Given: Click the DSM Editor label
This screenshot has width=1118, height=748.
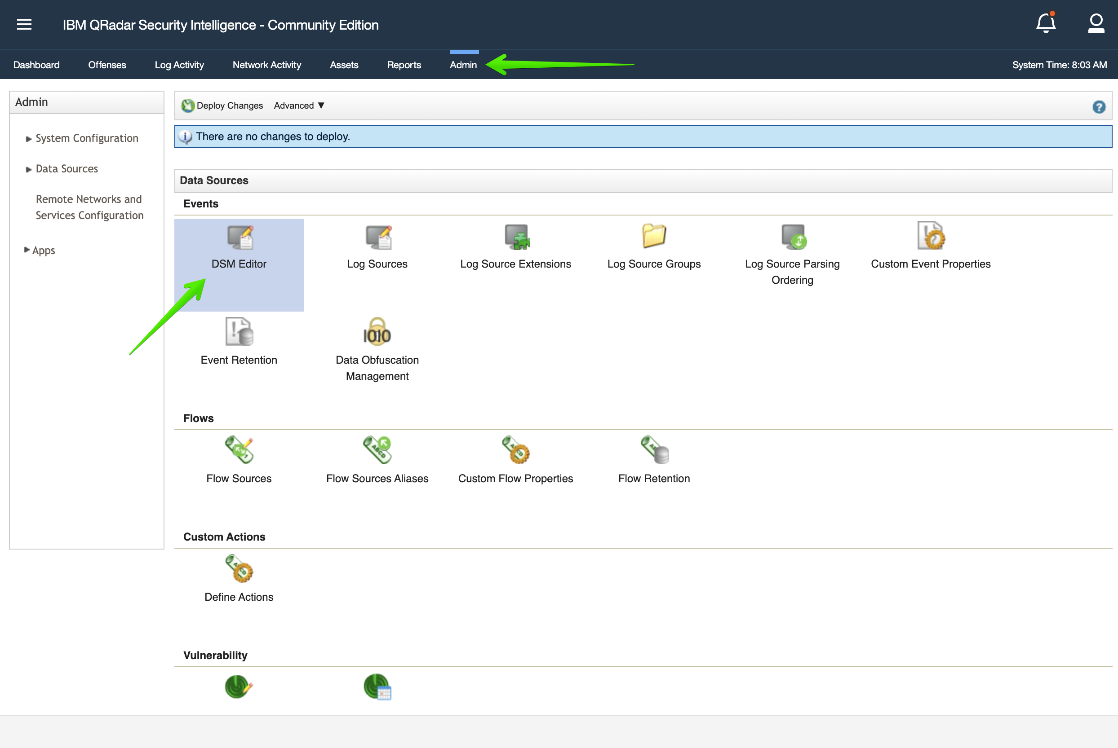Looking at the screenshot, I should pyautogui.click(x=239, y=264).
